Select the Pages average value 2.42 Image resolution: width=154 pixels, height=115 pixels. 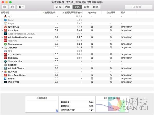79,23
